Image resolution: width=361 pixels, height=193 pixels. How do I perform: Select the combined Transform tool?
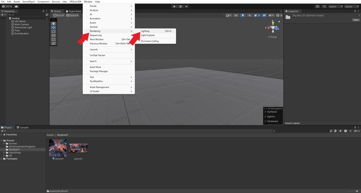54,43
